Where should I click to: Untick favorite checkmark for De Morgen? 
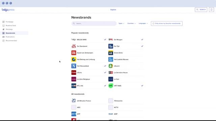tap(142, 40)
